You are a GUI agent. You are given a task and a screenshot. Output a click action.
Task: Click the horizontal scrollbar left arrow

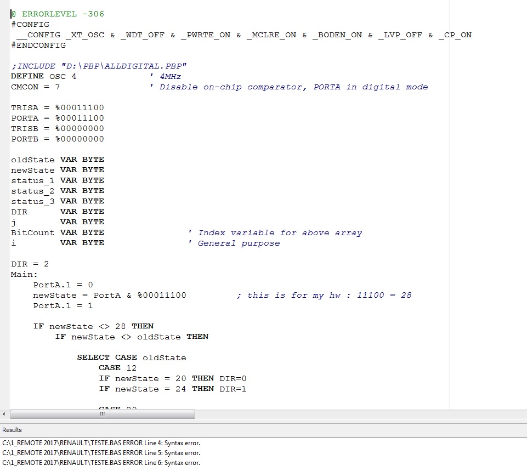[5, 415]
